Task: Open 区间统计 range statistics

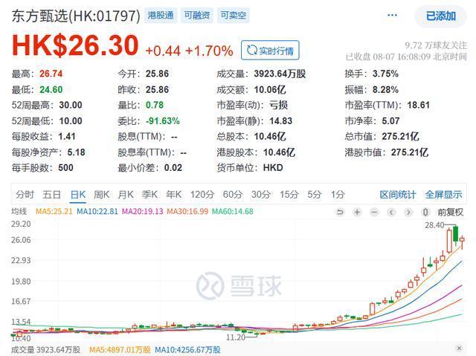Action: tap(398, 195)
